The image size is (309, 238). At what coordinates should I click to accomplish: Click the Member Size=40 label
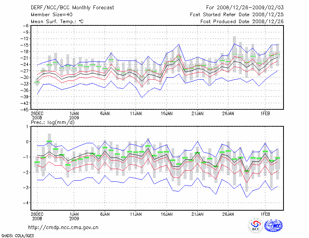pyautogui.click(x=51, y=14)
